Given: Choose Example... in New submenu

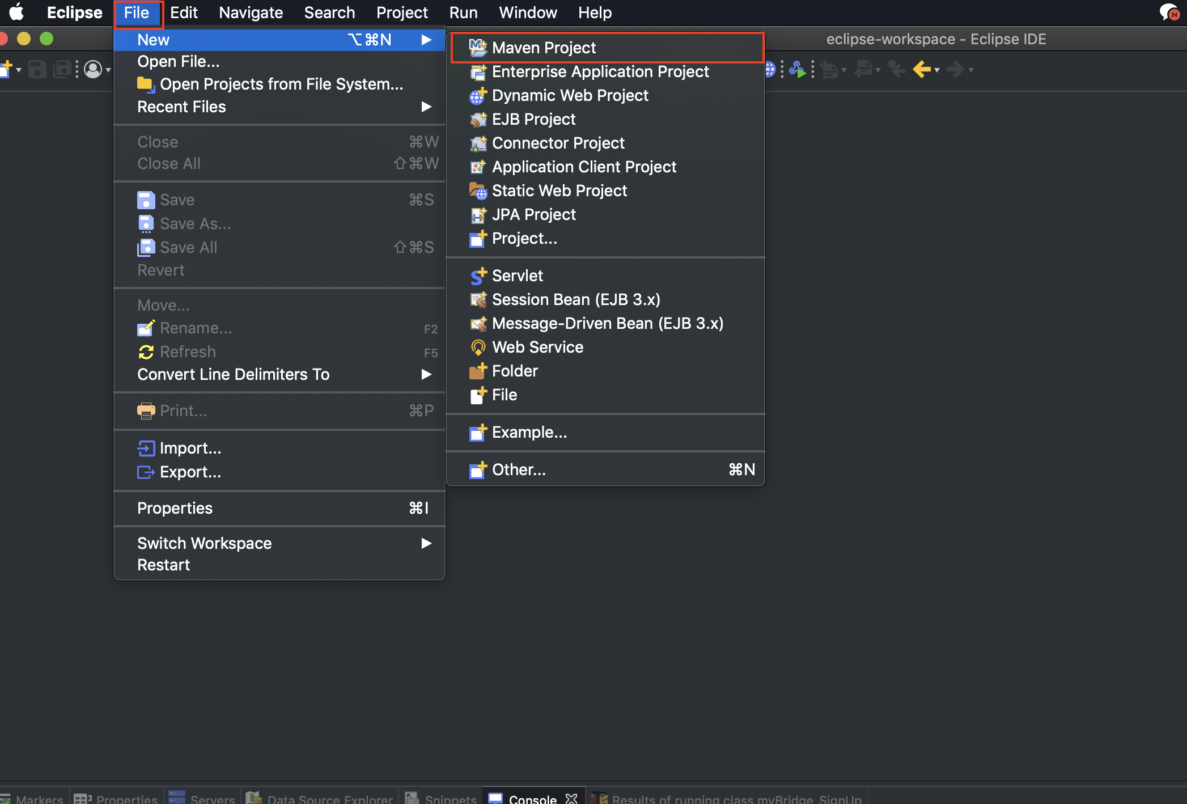Looking at the screenshot, I should pos(605,433).
